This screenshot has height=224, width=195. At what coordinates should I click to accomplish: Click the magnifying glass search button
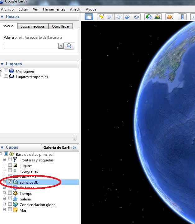(x=69, y=46)
